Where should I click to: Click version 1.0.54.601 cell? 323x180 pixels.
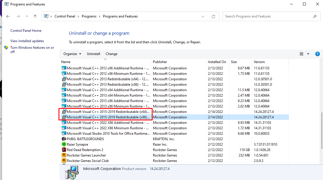(261, 155)
